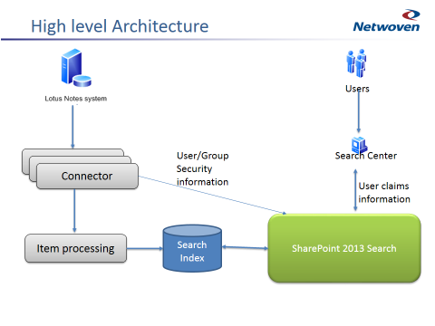Click the Search Center label
Viewport: 435px width, 326px height.
(366, 156)
